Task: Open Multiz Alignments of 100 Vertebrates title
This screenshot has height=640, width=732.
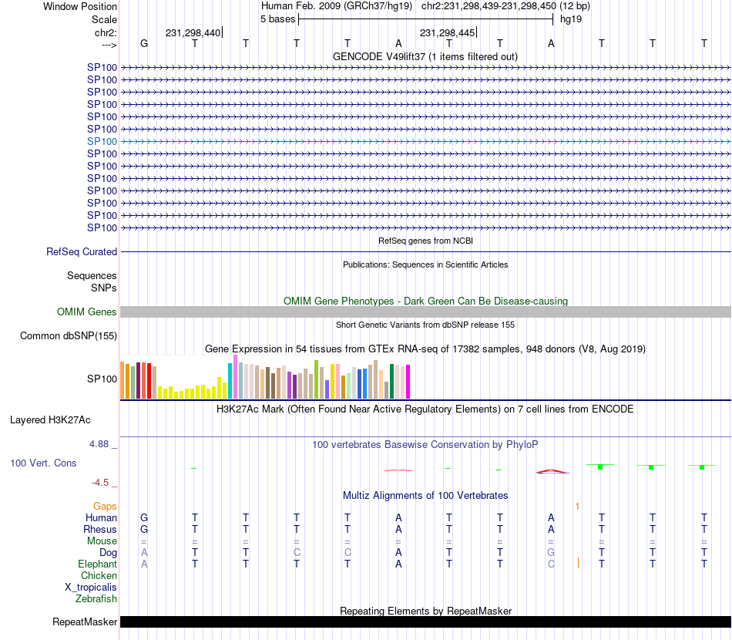Action: pos(425,496)
